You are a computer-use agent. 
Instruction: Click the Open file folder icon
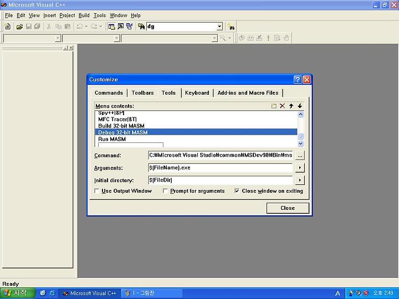(19, 27)
